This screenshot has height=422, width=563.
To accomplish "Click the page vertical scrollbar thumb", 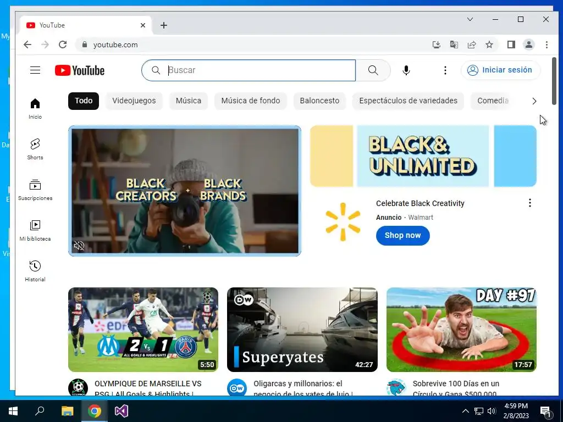I will (x=554, y=81).
